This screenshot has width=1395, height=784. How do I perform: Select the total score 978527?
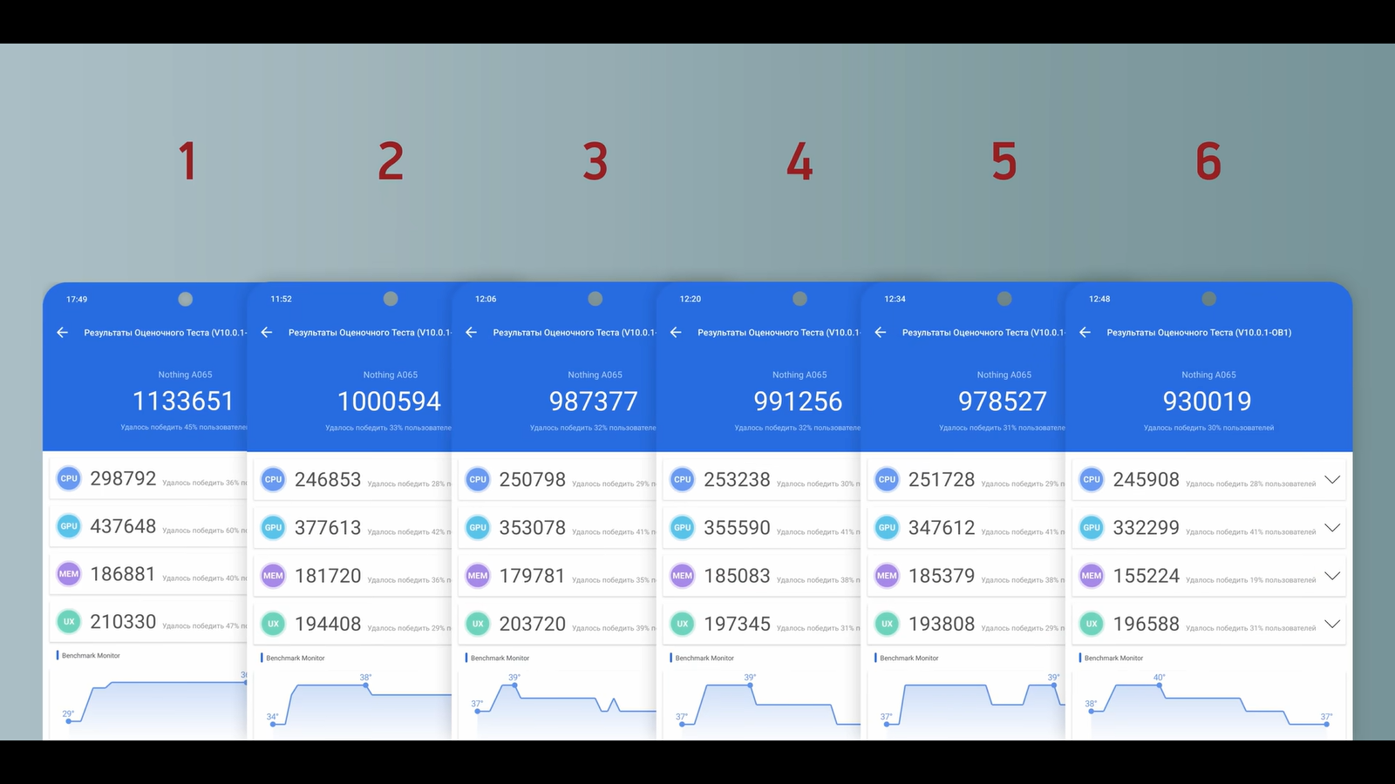1003,401
